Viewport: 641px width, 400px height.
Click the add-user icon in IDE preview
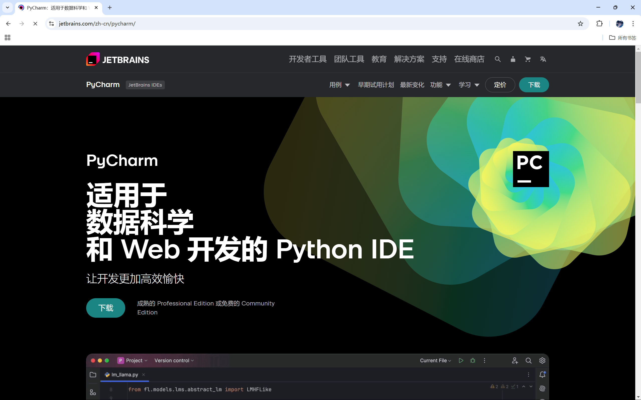(x=515, y=360)
